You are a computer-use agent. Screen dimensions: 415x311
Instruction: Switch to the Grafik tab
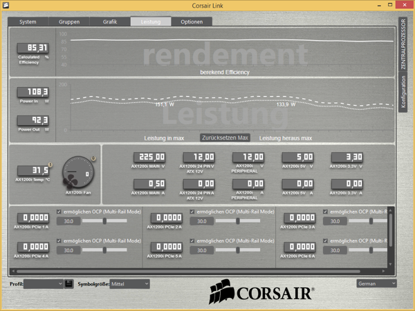coord(110,21)
